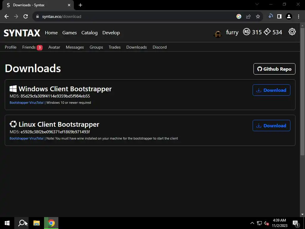
Task: Open the Friends tab
Action: 29,47
